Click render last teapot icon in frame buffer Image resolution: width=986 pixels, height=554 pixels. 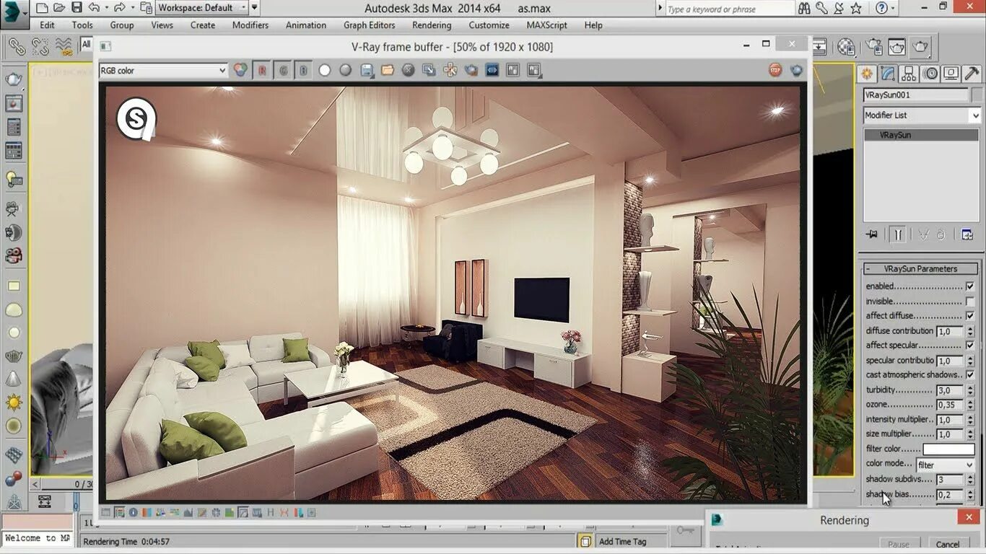[x=797, y=70]
